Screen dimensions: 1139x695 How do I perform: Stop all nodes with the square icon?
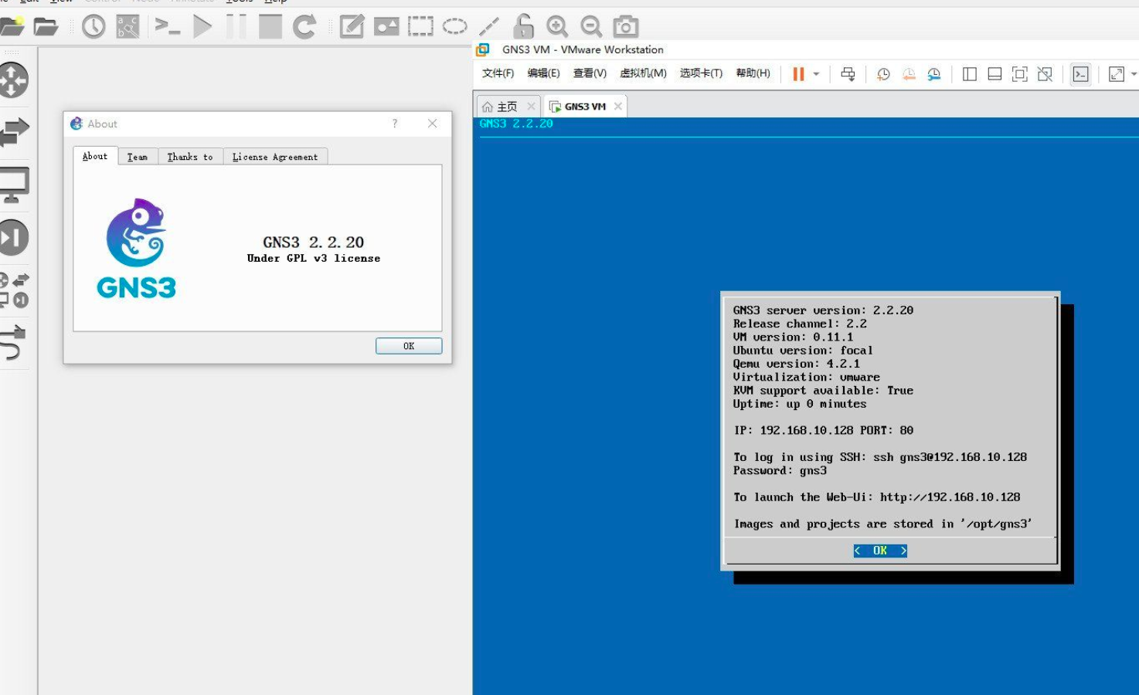click(x=270, y=27)
